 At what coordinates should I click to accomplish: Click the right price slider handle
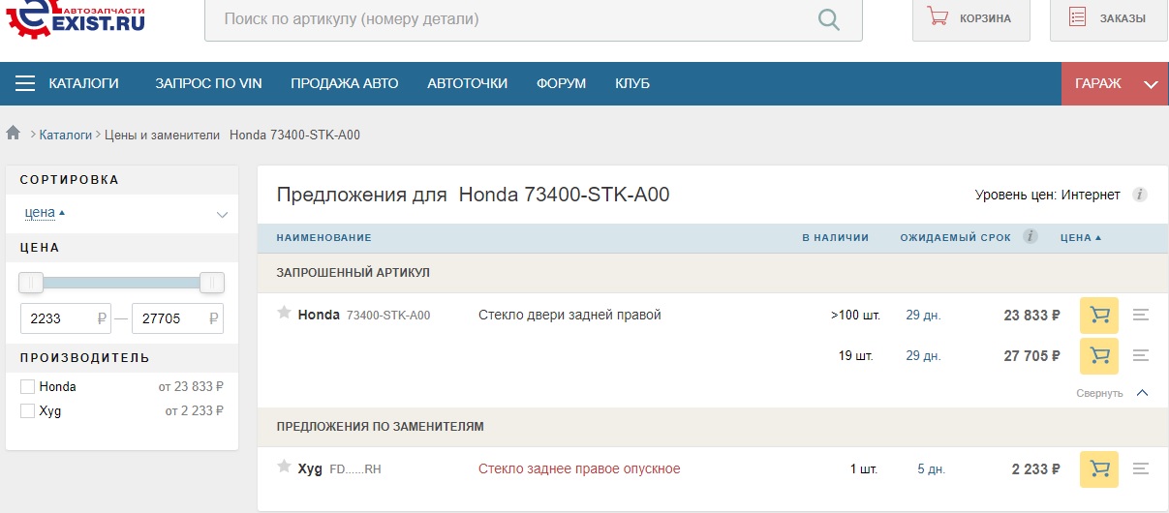click(212, 283)
